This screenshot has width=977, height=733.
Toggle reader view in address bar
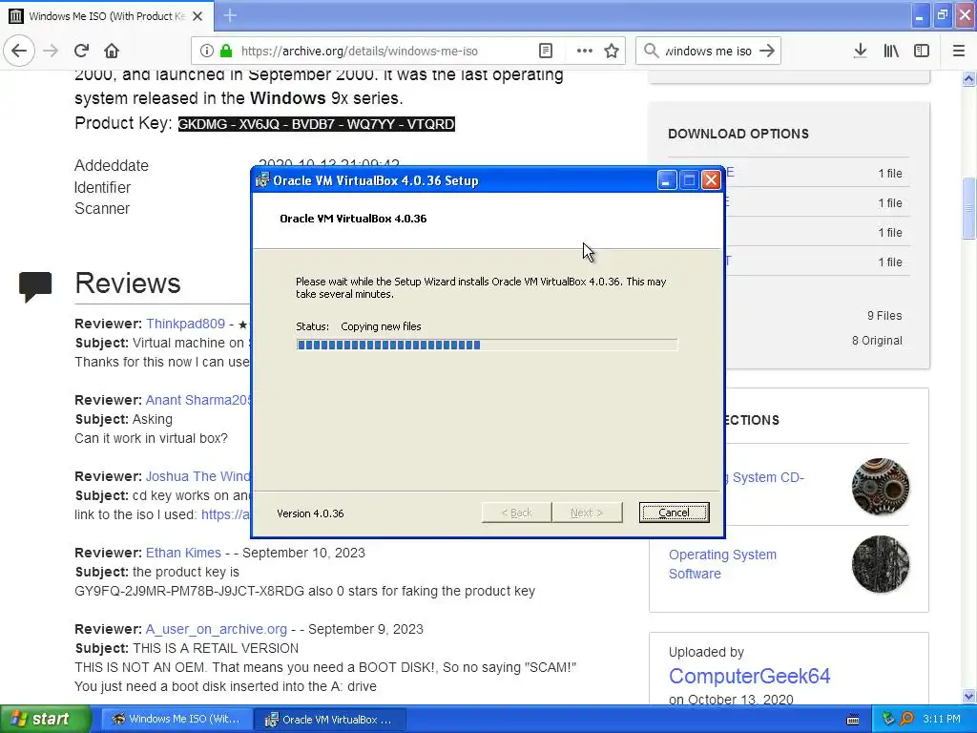(x=546, y=52)
